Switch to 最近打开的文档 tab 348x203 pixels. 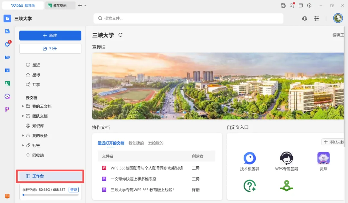click(111, 143)
